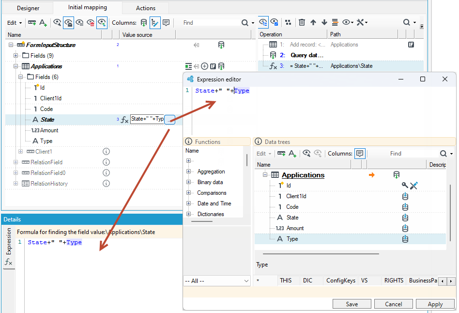Open the -- All -- functions filter dropdown
The image size is (459, 313).
click(x=217, y=281)
